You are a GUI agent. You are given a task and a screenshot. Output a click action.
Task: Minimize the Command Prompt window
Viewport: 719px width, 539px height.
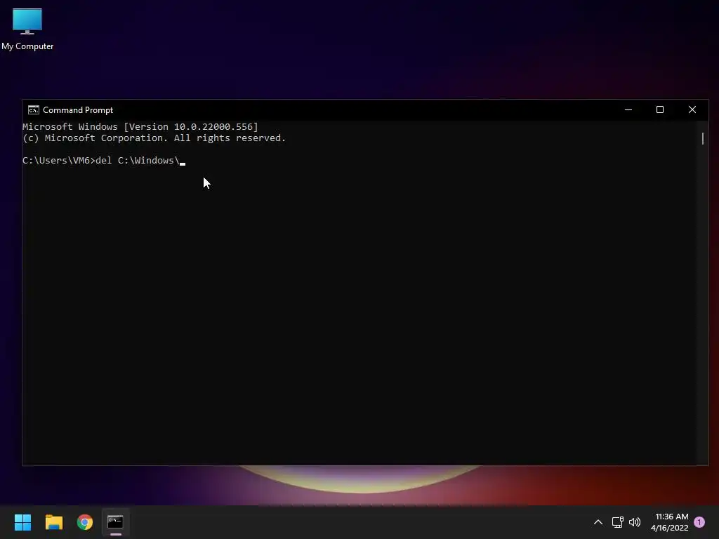pos(628,109)
